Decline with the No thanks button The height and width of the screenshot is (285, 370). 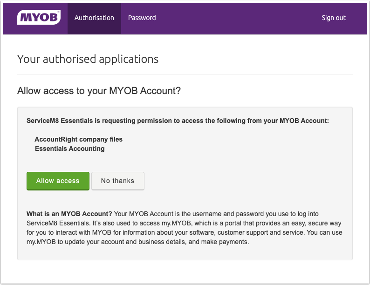point(118,181)
